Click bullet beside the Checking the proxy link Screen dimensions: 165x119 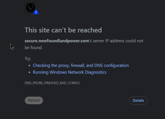(x=29, y=66)
